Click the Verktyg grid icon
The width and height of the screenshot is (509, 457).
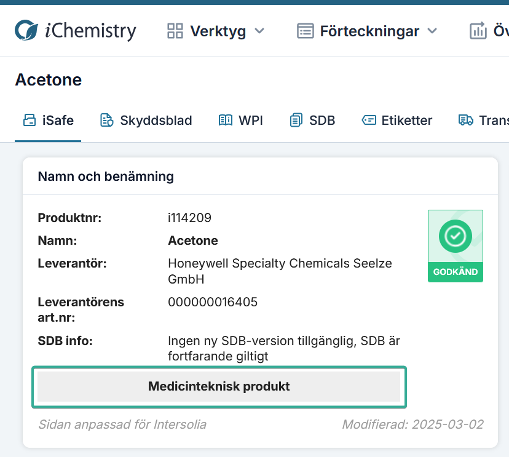tap(175, 31)
